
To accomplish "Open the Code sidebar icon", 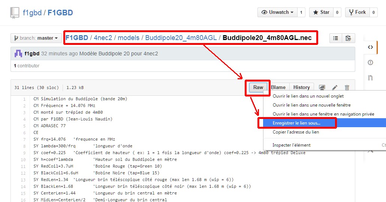I will click(x=370, y=47).
